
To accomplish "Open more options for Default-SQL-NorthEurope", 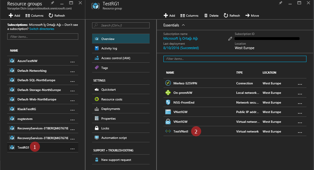I will (x=73, y=81).
